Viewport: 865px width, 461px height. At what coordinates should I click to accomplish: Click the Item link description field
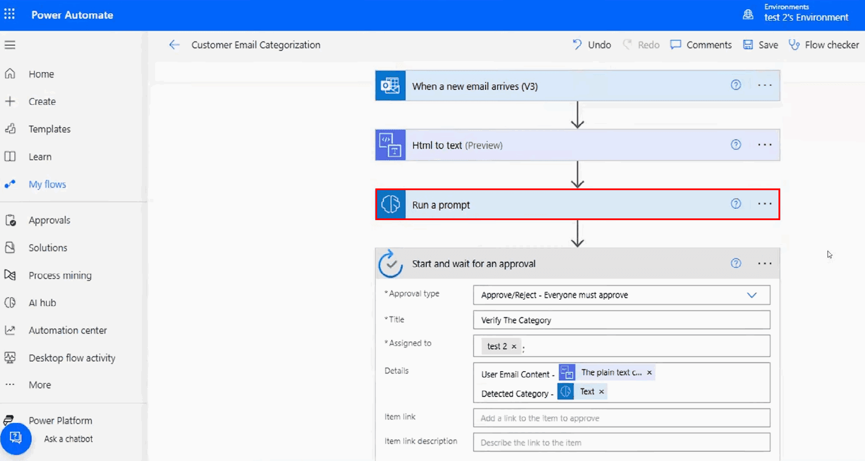coord(622,443)
